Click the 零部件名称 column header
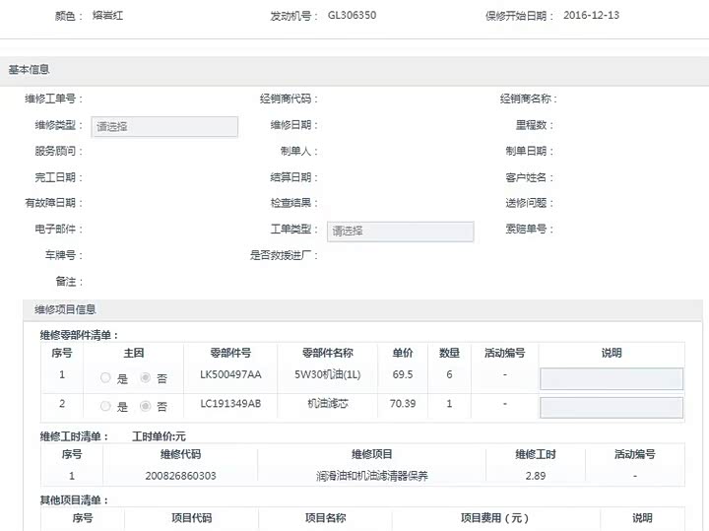 coord(327,353)
